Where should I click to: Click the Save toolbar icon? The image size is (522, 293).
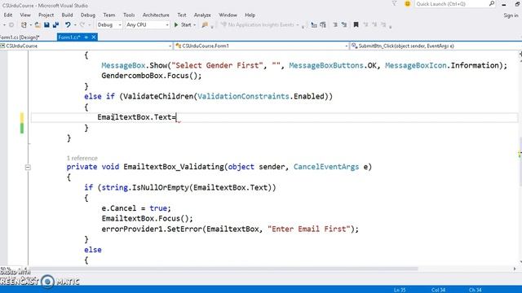[46, 25]
